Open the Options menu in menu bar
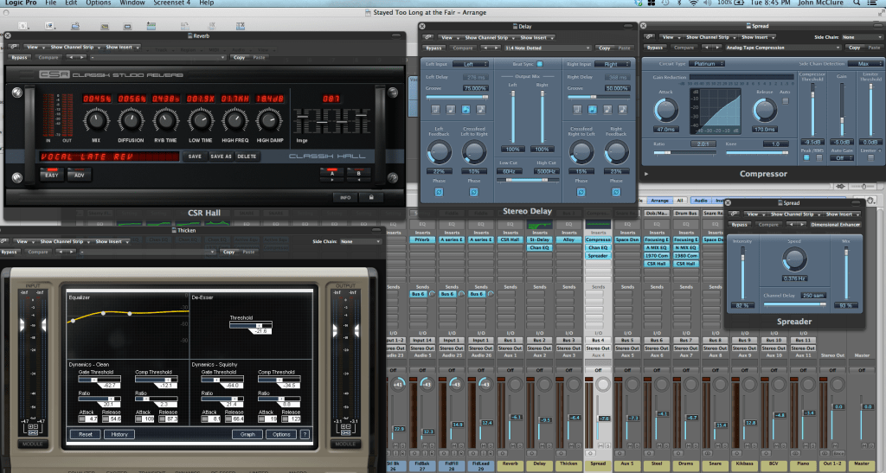The height and width of the screenshot is (473, 886). pyautogui.click(x=99, y=3)
